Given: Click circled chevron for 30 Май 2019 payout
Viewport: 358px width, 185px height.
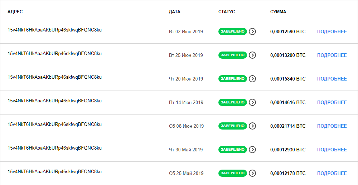Looking at the screenshot, I should click(252, 150).
